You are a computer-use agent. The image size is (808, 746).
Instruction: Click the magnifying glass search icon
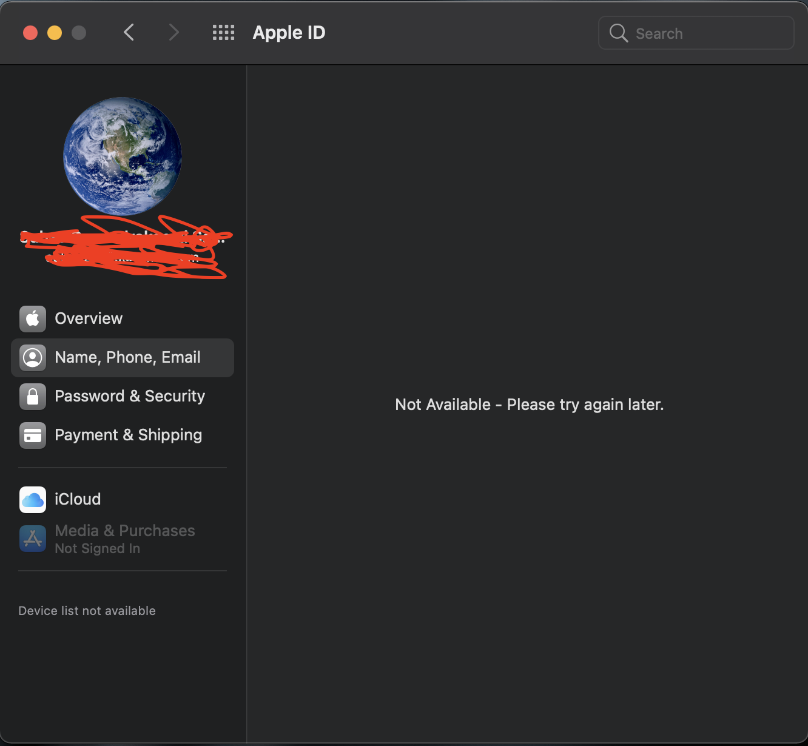pyautogui.click(x=618, y=33)
